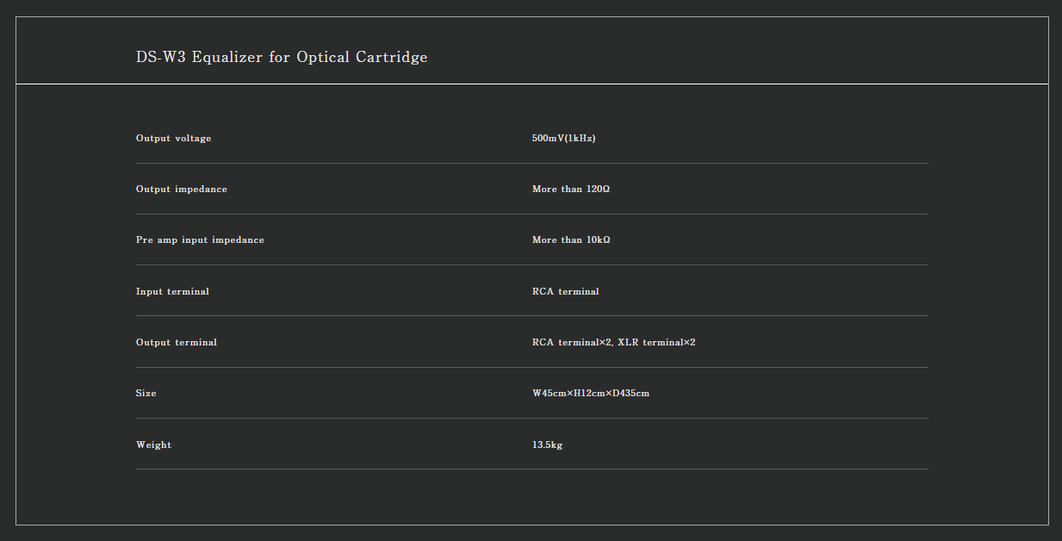Screen dimensions: 1062x541
Task: Click DS-W3 model name in the heading
Action: [x=160, y=58]
